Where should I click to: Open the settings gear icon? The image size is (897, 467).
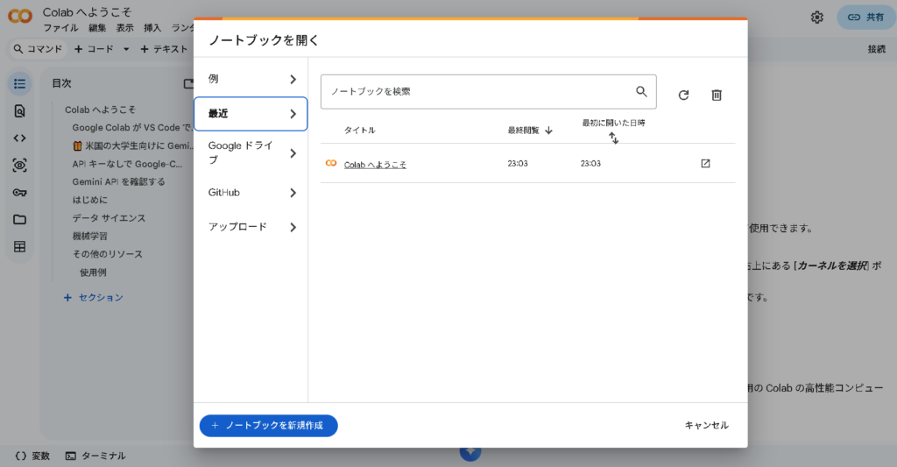[x=816, y=17]
